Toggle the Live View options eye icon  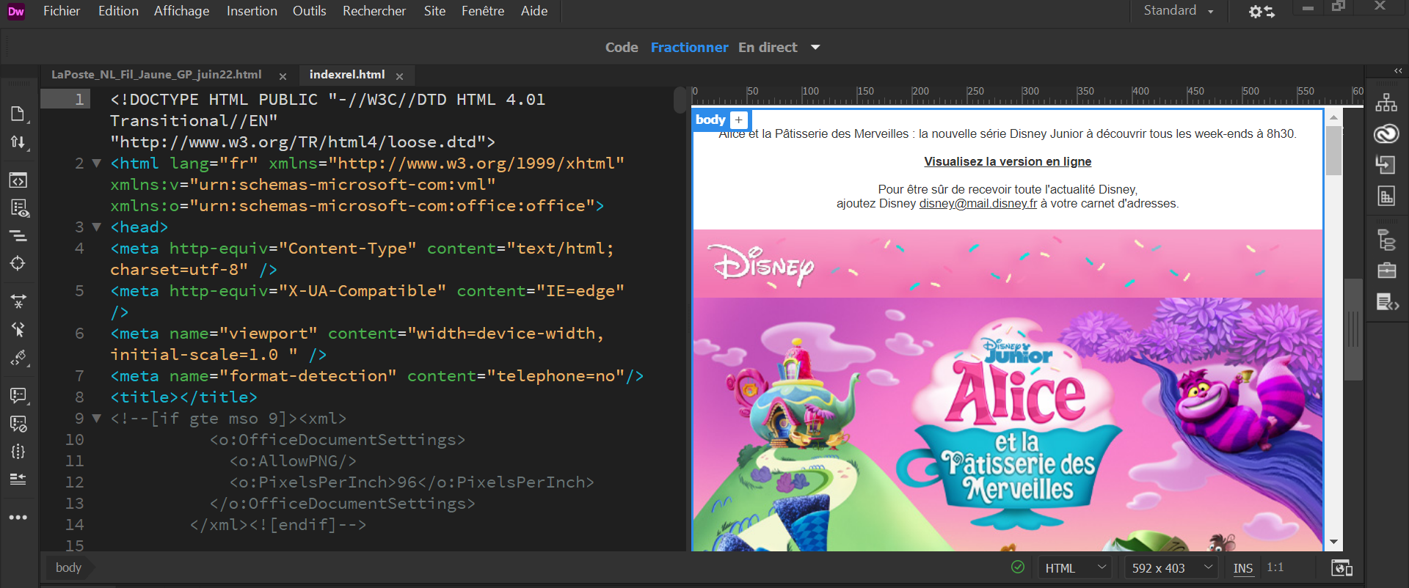coord(19,209)
